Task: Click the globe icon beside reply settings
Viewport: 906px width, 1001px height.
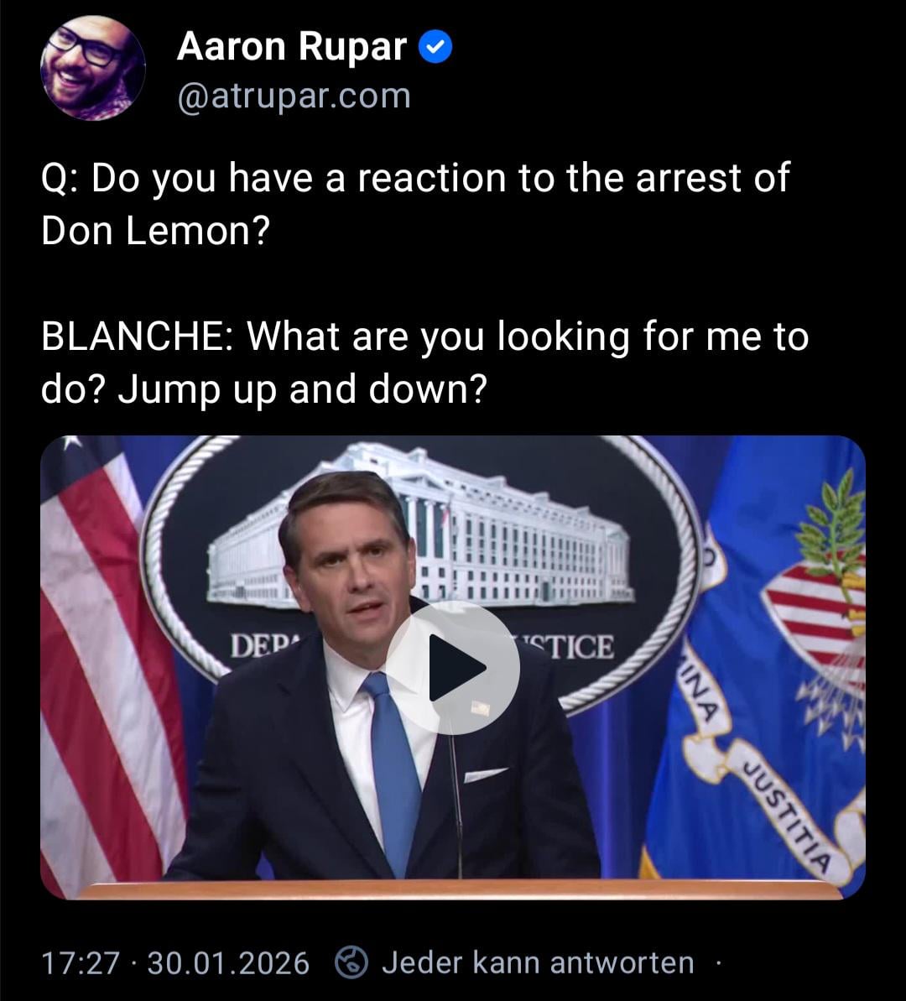Action: (x=351, y=962)
